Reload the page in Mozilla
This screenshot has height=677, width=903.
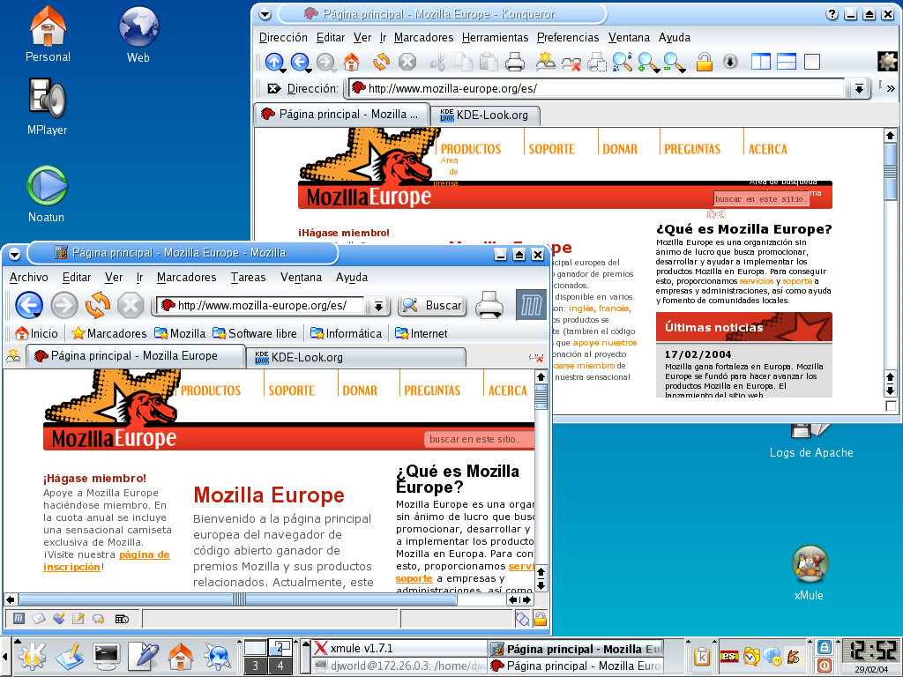[98, 304]
